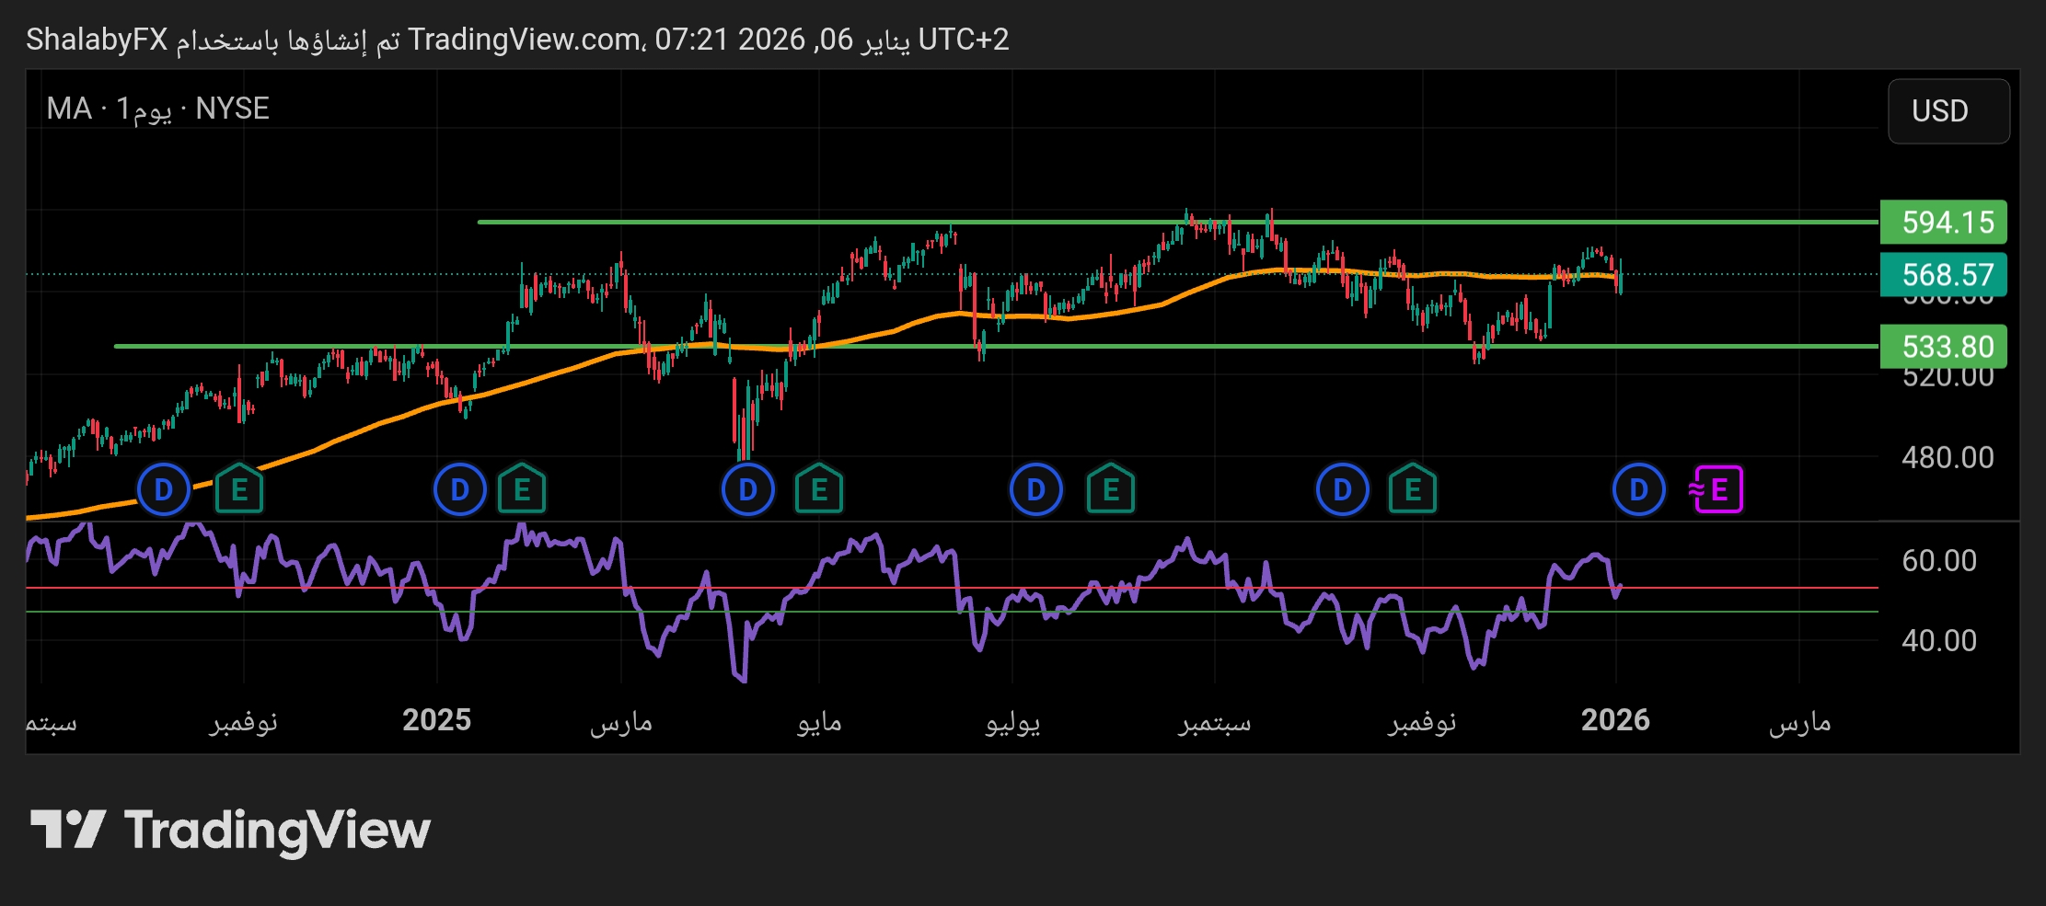Click the rightmost blue dividend D marker
Image resolution: width=2046 pixels, height=906 pixels.
1638,489
